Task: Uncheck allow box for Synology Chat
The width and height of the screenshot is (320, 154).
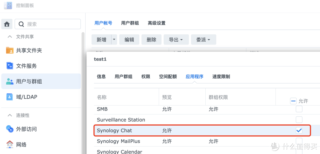Action: pos(299,130)
